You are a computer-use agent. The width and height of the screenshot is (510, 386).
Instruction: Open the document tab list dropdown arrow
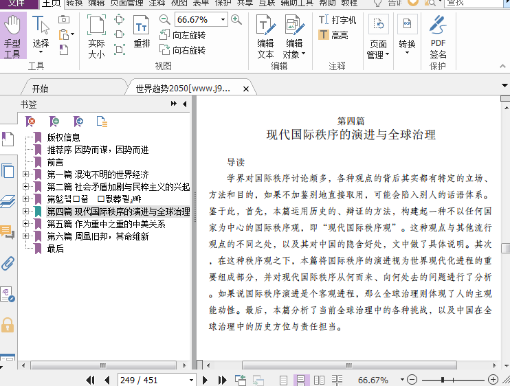[x=505, y=86]
